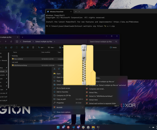Select Add to Favorites
This screenshot has height=130, width=157.
(x=62, y=92)
